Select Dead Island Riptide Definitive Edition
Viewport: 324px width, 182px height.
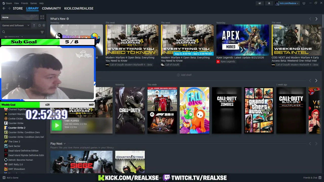26,155
